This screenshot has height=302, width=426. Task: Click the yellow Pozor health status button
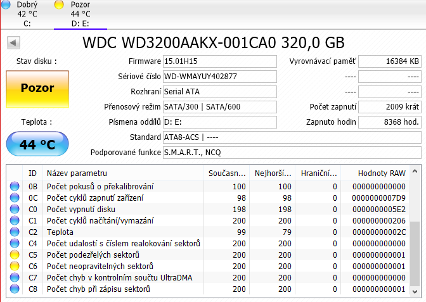(37, 88)
